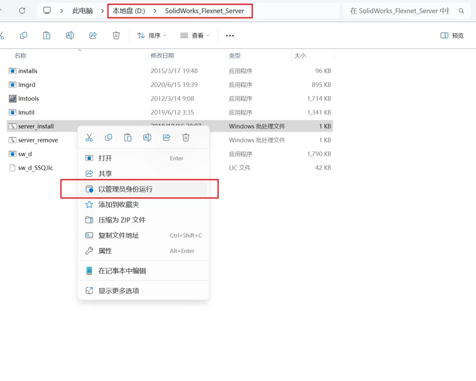Click the computer monitor icon in breadcrumb

click(47, 11)
